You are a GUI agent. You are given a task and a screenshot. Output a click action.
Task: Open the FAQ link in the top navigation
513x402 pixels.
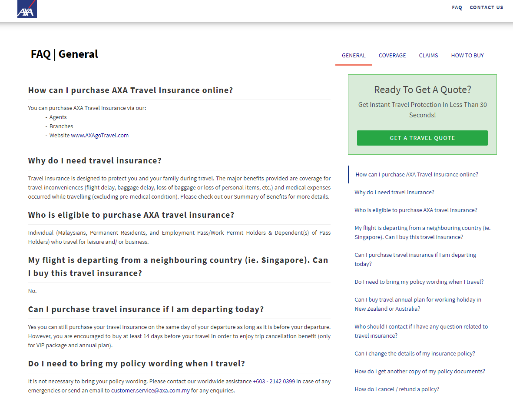tap(457, 7)
